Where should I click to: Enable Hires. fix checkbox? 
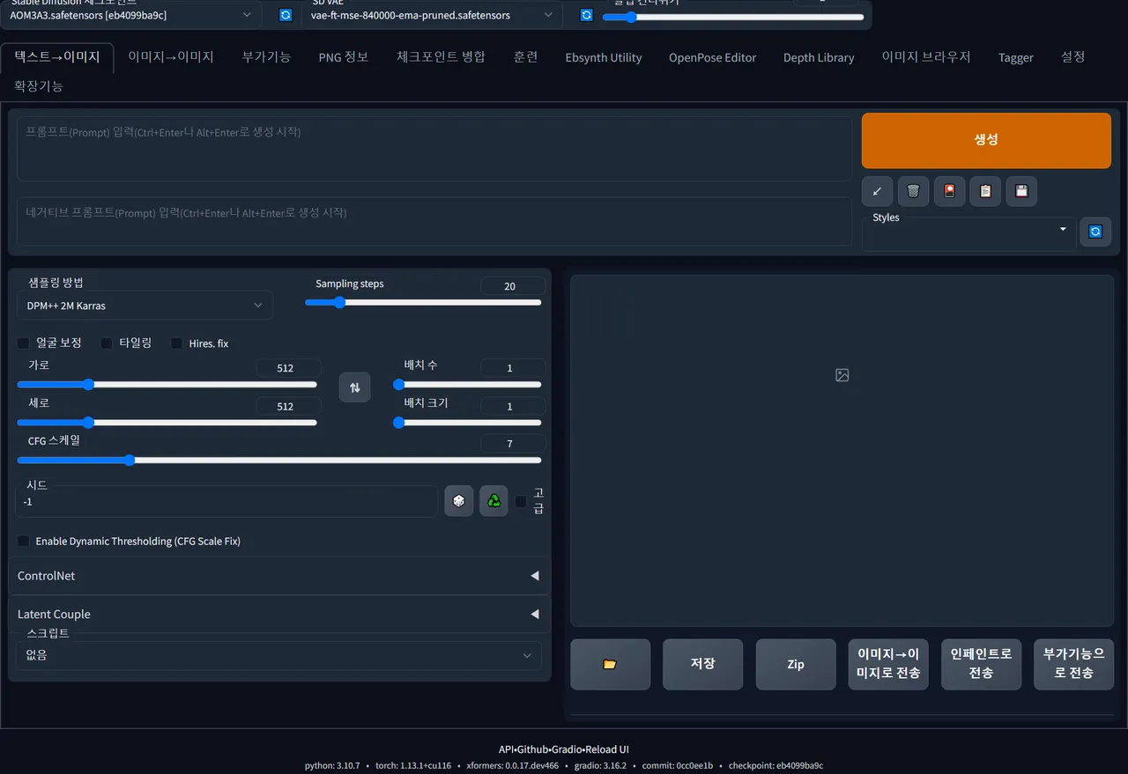click(x=176, y=343)
